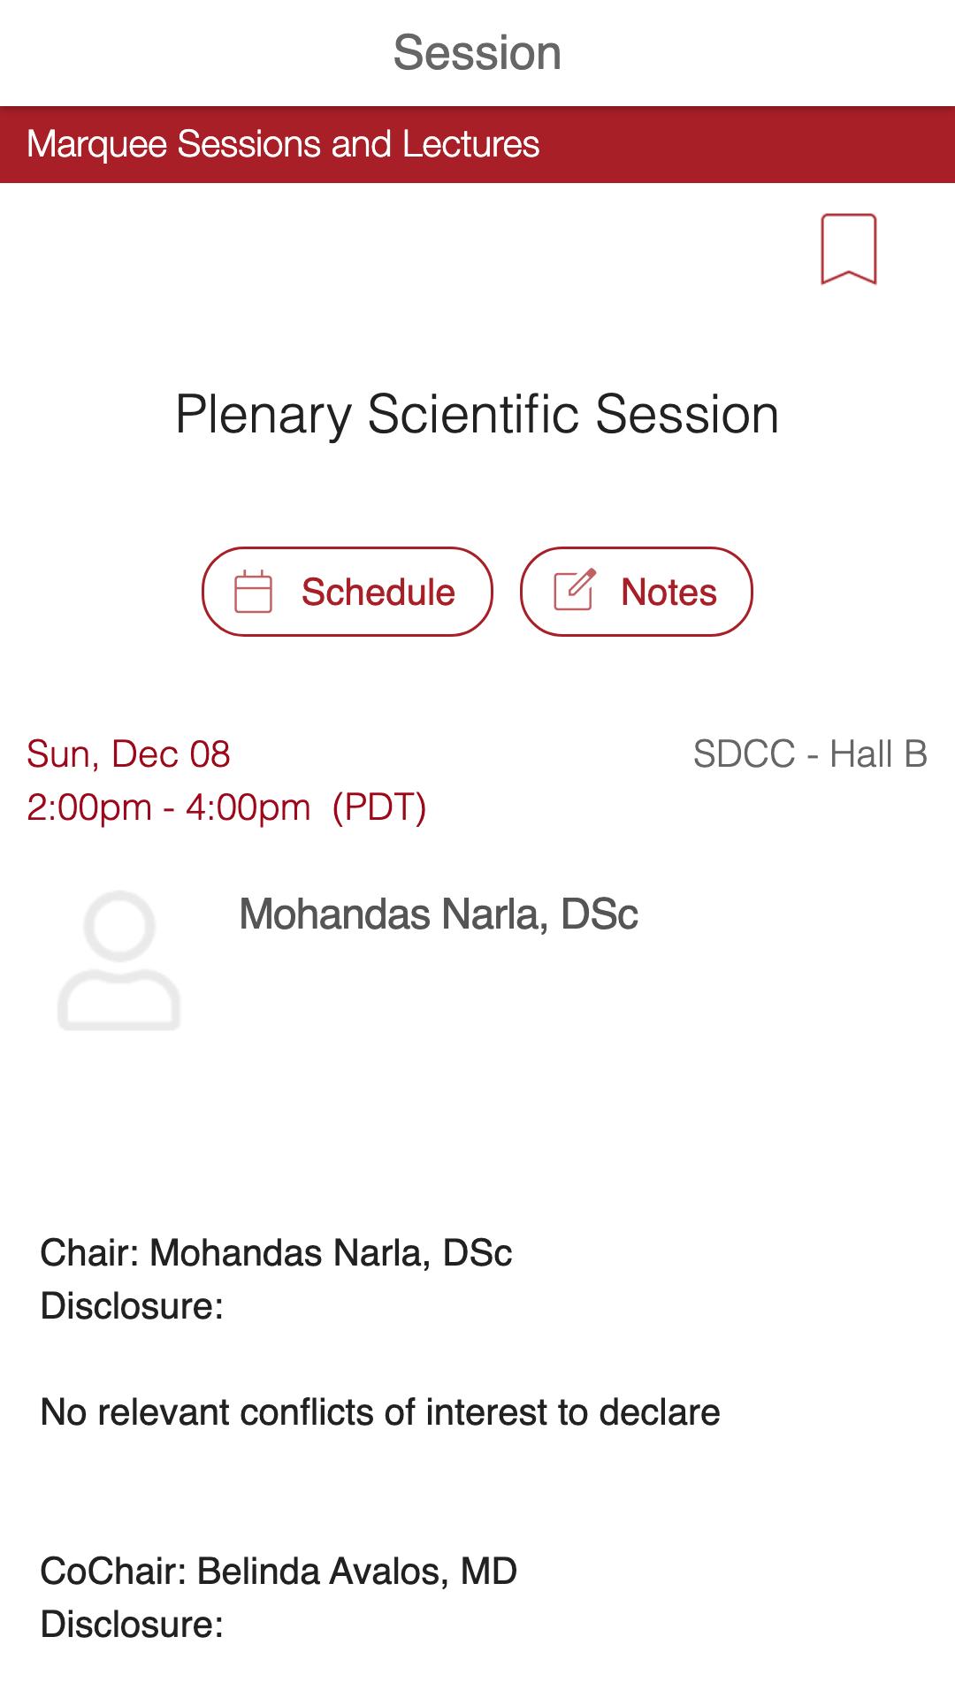This screenshot has height=1698, width=955.
Task: Tap the 2:00pm - 4:00pm time range
Action: [169, 807]
